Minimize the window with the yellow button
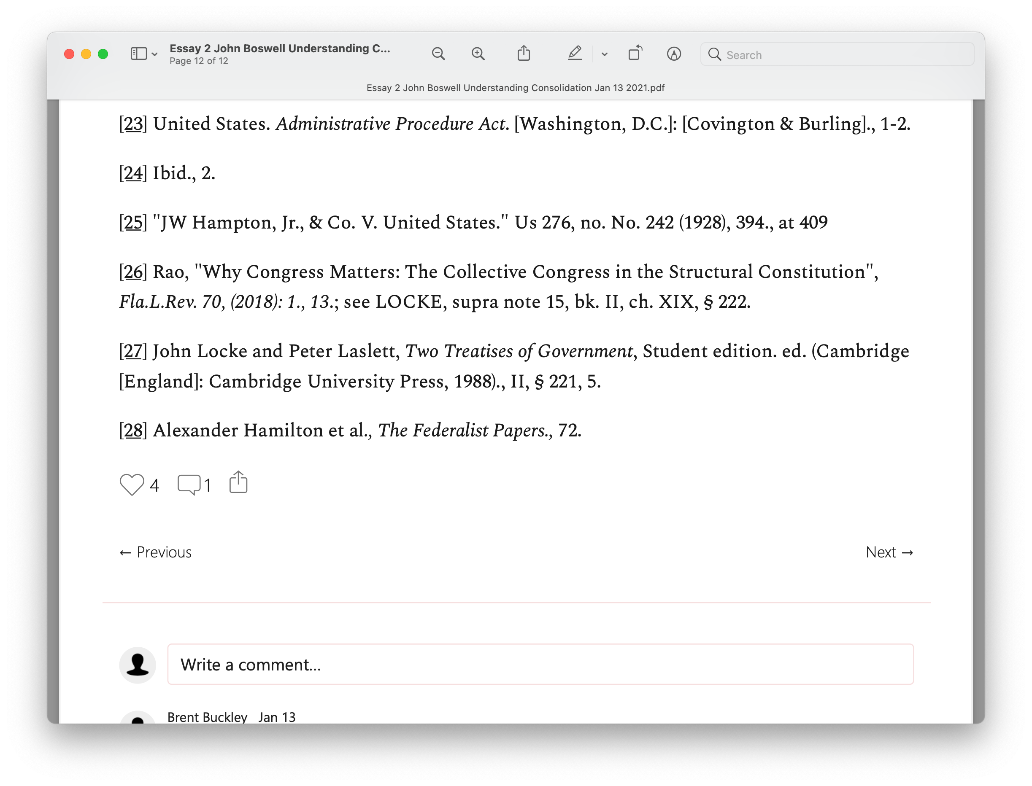This screenshot has height=786, width=1032. pyautogui.click(x=86, y=54)
